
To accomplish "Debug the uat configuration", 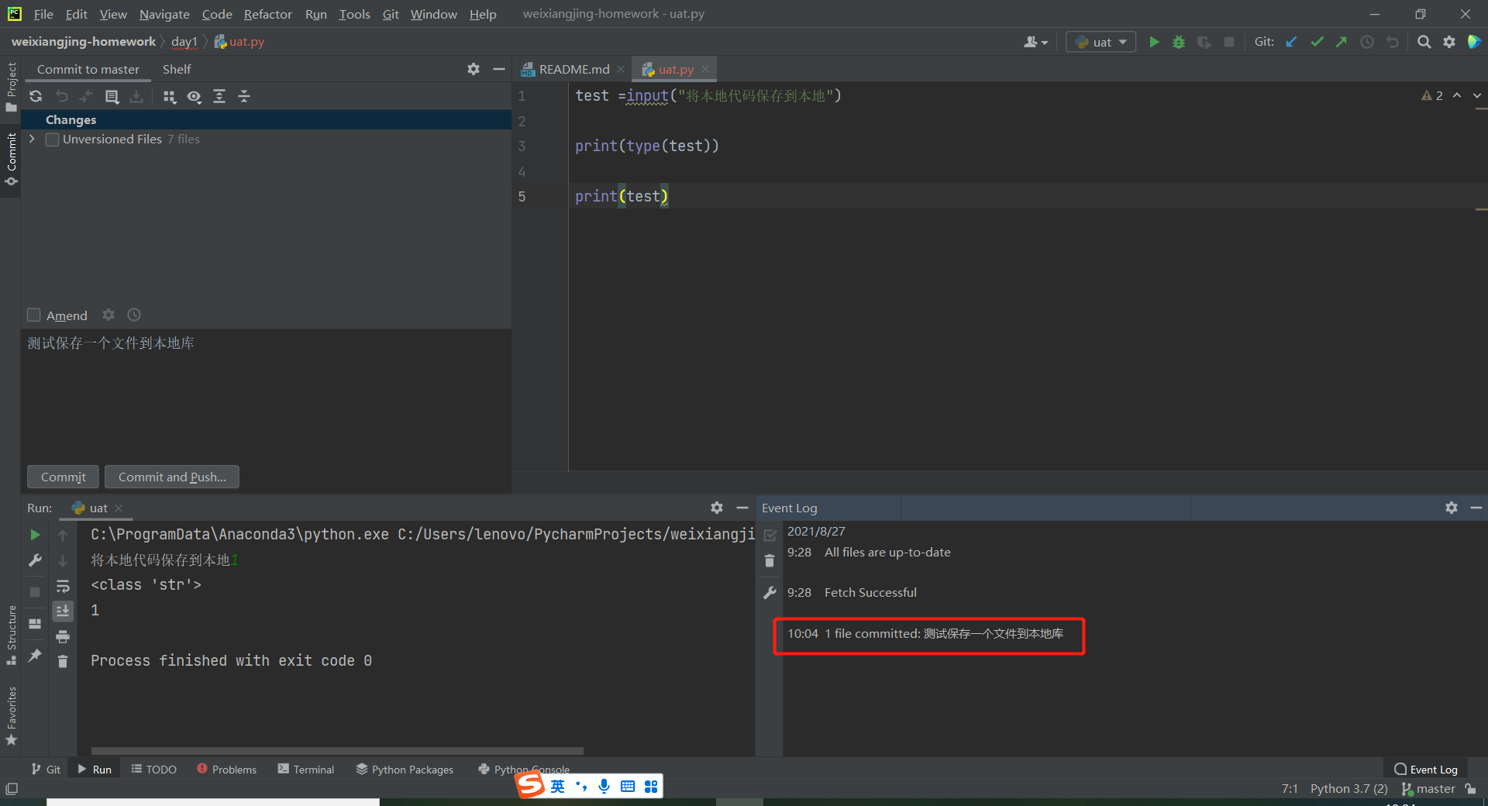I will tap(1179, 42).
